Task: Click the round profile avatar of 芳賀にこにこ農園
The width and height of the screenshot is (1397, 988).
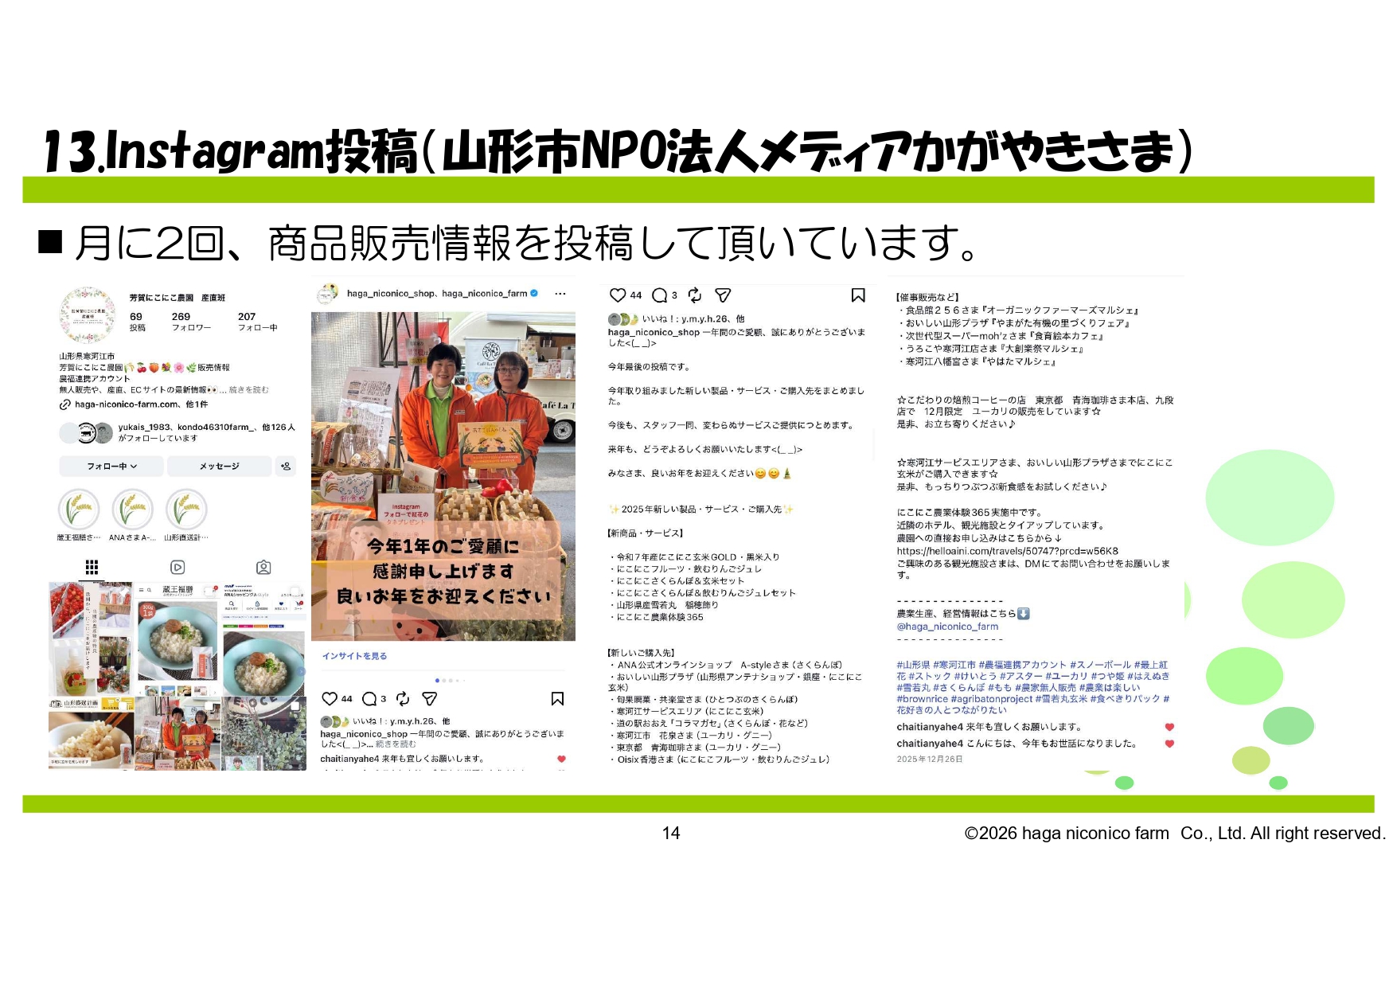Action: pyautogui.click(x=88, y=316)
